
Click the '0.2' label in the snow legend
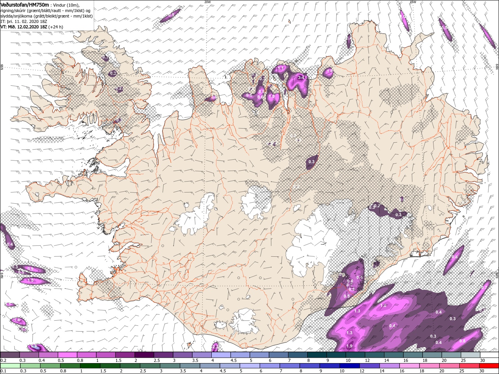click(4, 360)
